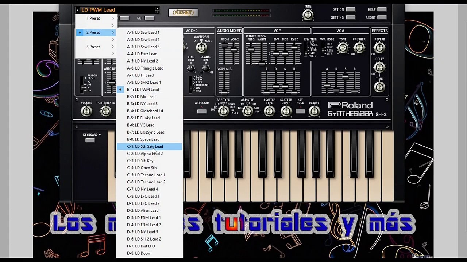The image size is (467, 262).
Task: Click the VCA TONE knob
Action: (343, 48)
